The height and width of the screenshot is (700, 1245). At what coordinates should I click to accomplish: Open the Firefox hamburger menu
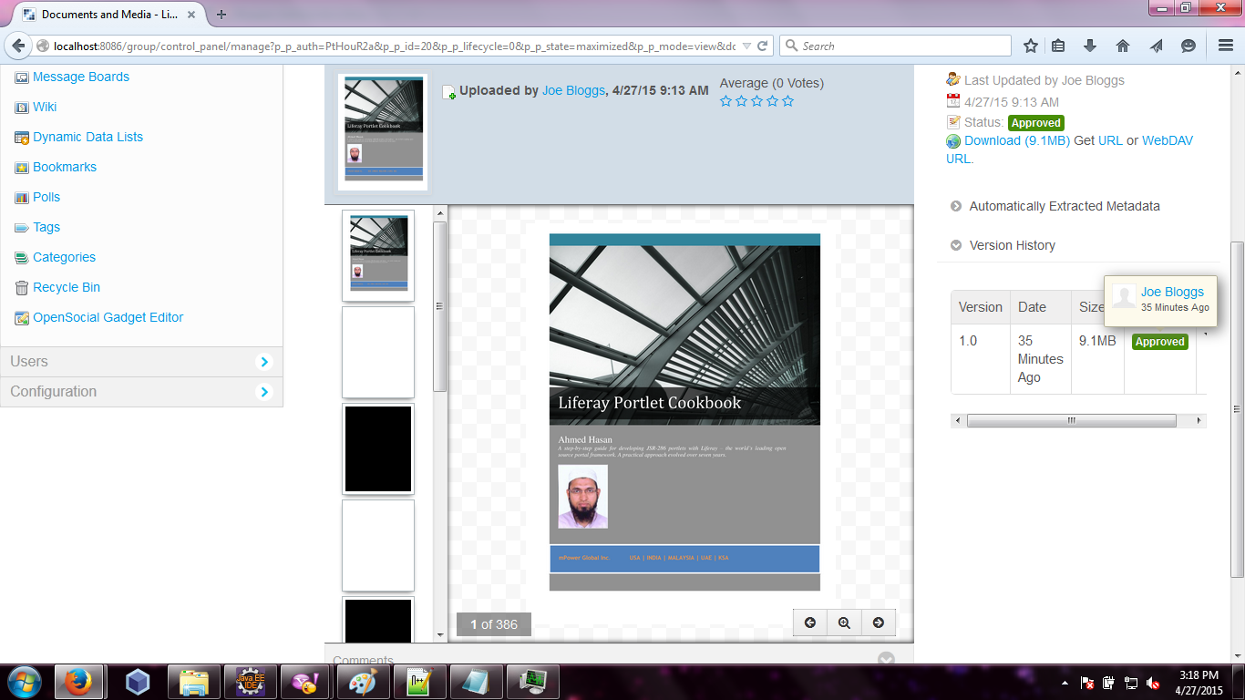click(x=1226, y=46)
